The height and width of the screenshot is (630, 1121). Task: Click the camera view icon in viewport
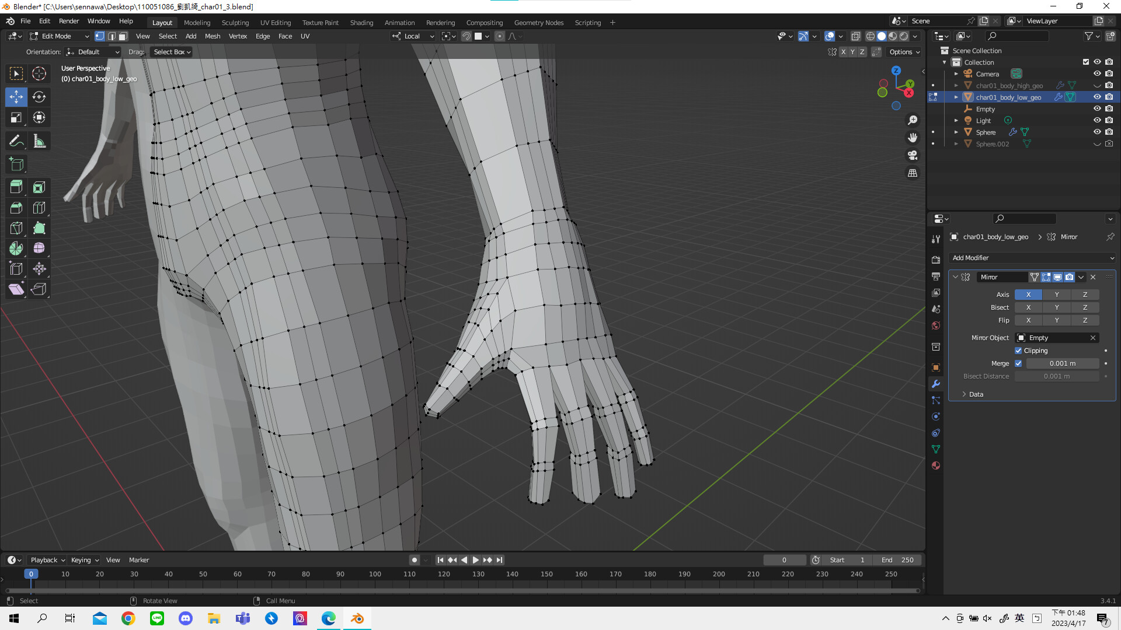[913, 155]
